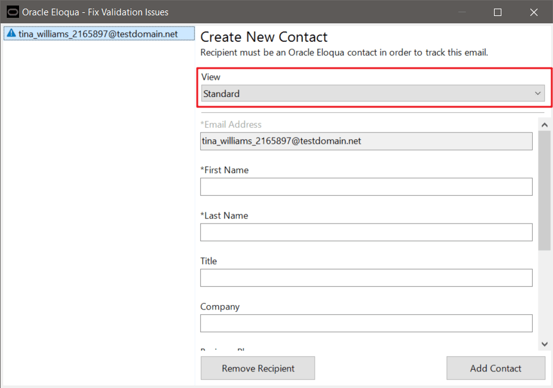Click the scrollbar down arrow on the form
The image size is (553, 388).
tap(544, 344)
